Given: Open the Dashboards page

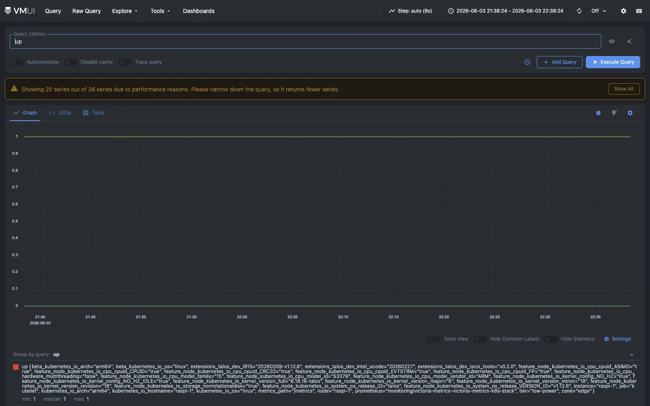Looking at the screenshot, I should coord(199,11).
